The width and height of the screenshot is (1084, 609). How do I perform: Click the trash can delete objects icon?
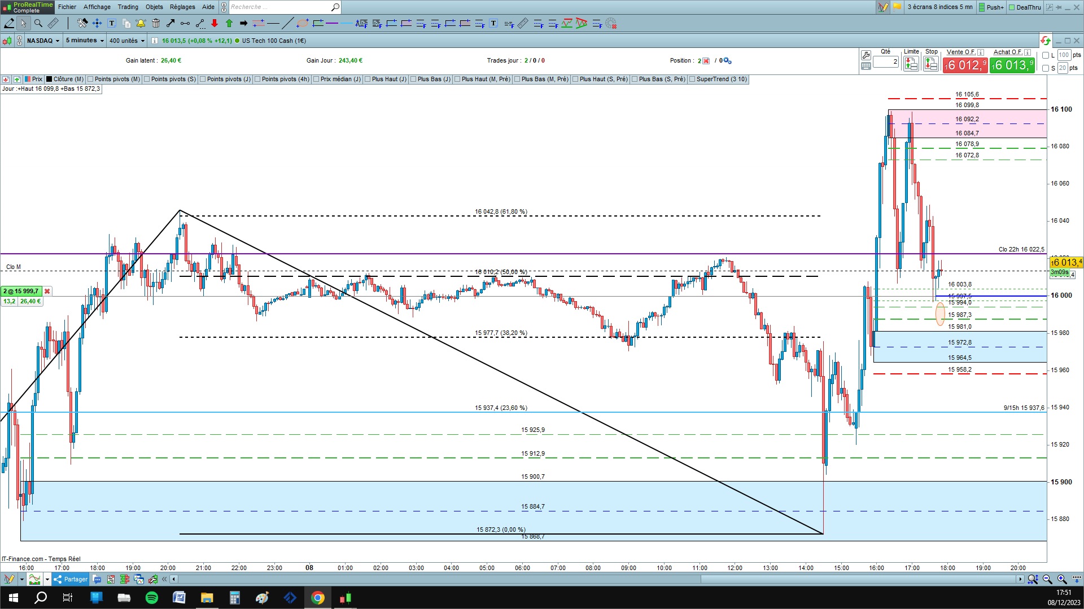(x=156, y=23)
